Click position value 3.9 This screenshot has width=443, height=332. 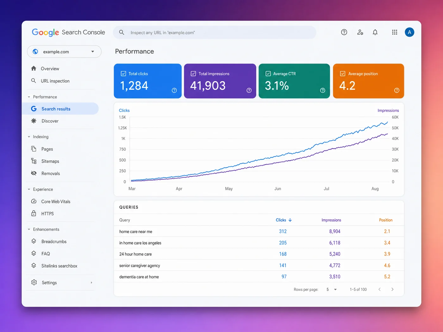387,254
